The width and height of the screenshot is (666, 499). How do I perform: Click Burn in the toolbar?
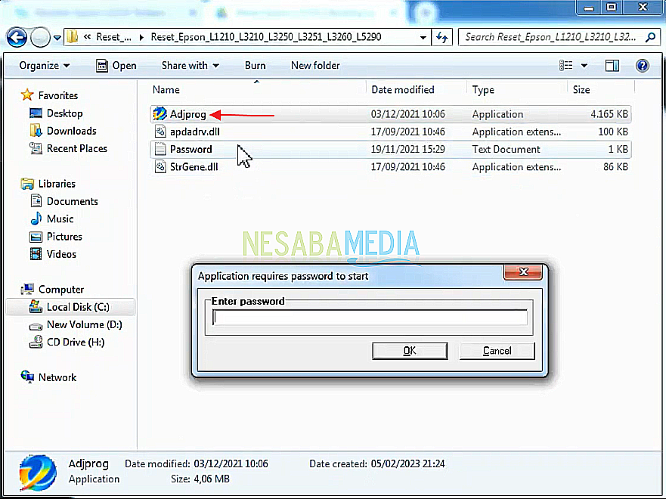click(x=255, y=66)
